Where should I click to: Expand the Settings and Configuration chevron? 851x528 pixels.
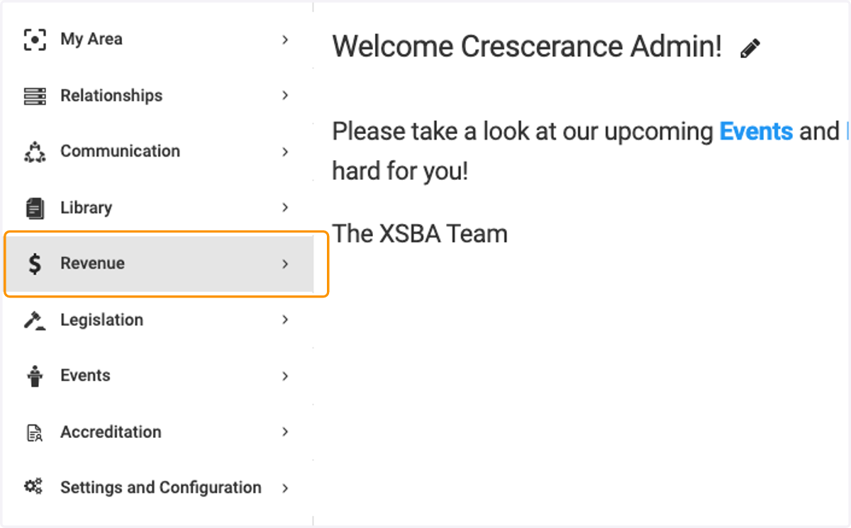(x=285, y=488)
